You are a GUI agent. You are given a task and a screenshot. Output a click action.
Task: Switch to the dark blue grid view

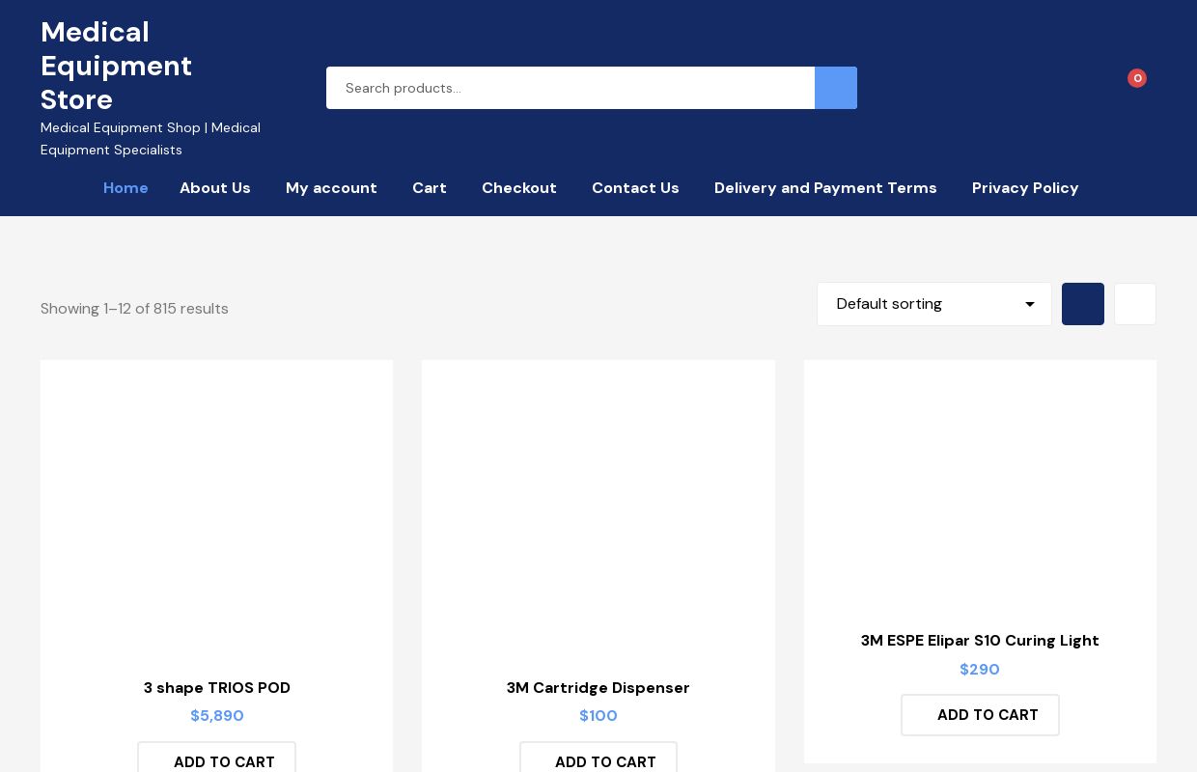[x=1082, y=304]
